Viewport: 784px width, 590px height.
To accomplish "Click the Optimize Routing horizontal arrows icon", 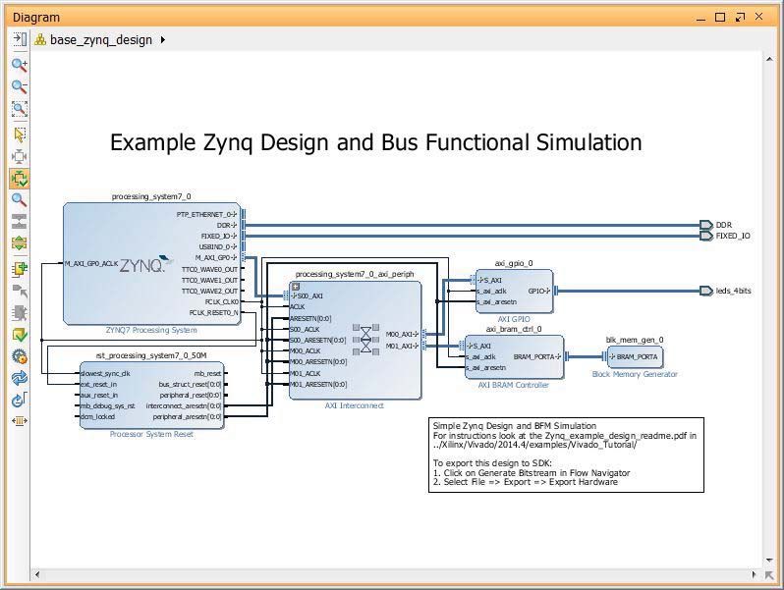I will click(x=19, y=421).
